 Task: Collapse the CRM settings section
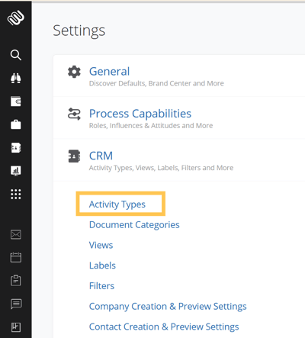point(101,156)
